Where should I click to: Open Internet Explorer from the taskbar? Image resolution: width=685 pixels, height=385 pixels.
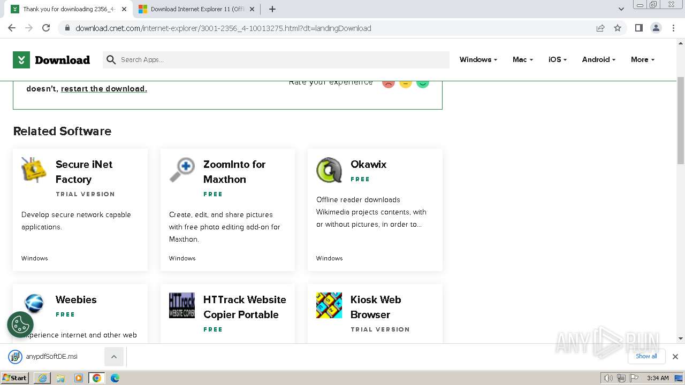click(x=42, y=378)
